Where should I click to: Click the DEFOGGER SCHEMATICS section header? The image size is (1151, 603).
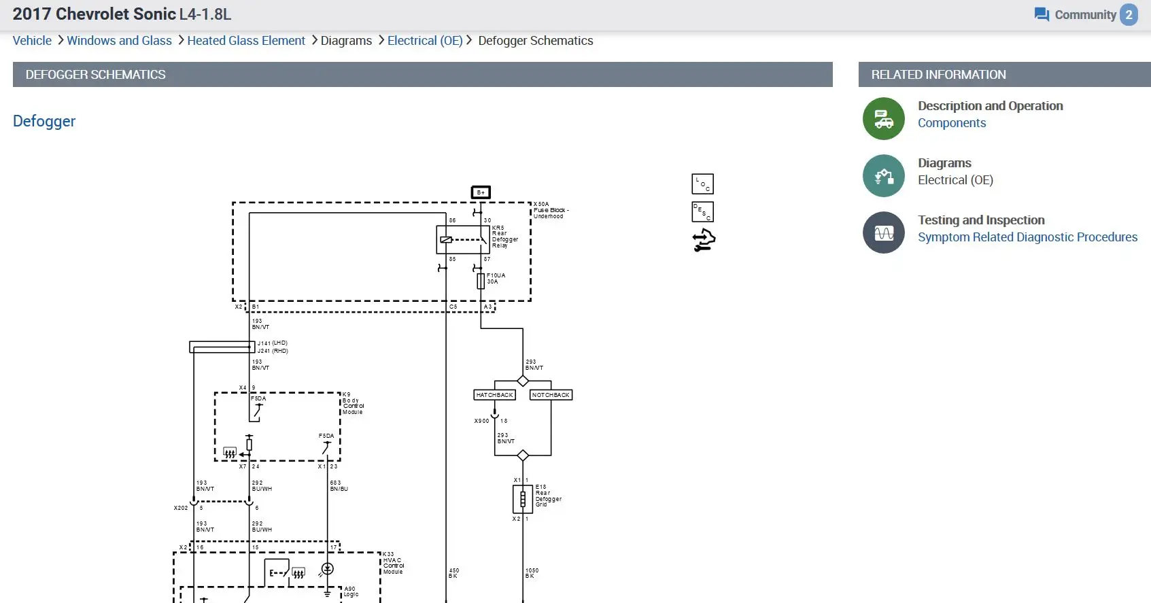pyautogui.click(x=423, y=75)
